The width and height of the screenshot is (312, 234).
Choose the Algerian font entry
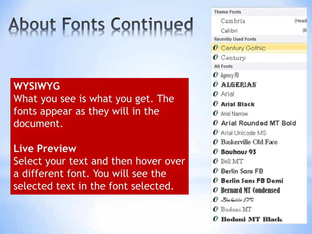point(259,85)
